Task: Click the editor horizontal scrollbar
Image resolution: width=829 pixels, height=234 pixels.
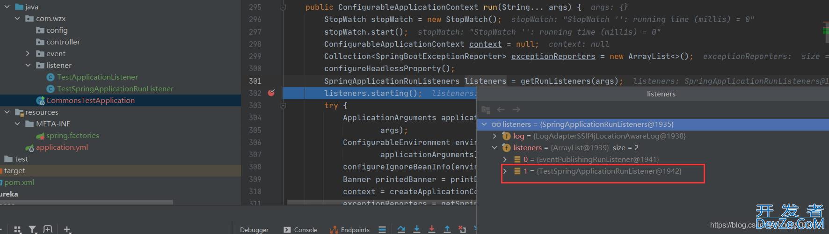Action: (x=382, y=203)
